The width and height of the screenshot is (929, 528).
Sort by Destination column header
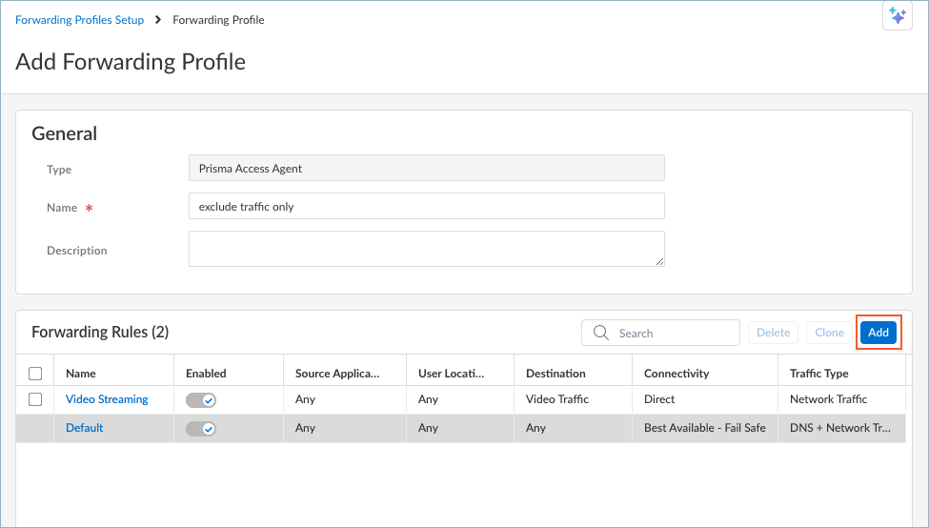[x=555, y=373]
